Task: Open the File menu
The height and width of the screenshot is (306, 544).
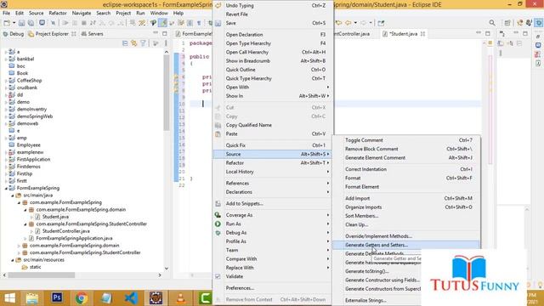Action: point(6,14)
